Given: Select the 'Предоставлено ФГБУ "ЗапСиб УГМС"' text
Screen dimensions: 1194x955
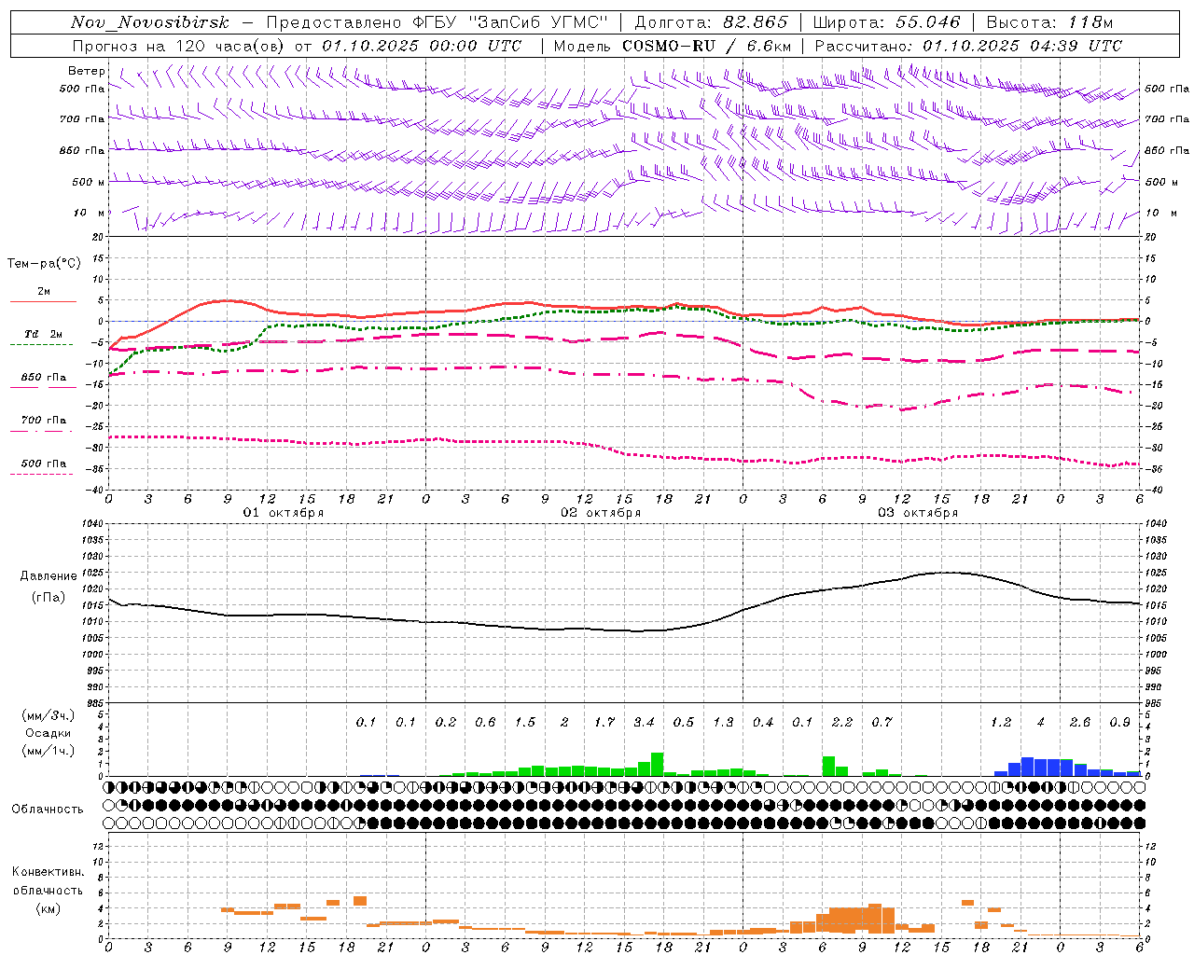Looking at the screenshot, I should coord(437,22).
